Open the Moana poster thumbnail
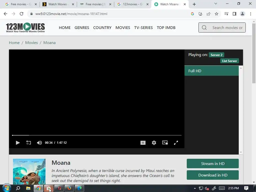The width and height of the screenshot is (256, 192). (x=29, y=171)
